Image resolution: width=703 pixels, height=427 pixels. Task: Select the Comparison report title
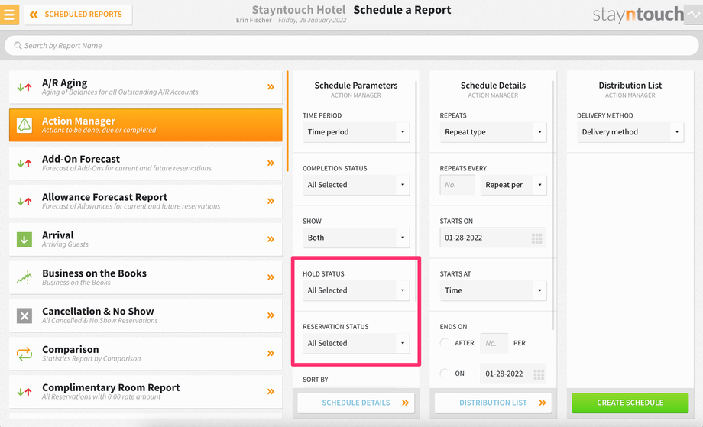[70, 350]
